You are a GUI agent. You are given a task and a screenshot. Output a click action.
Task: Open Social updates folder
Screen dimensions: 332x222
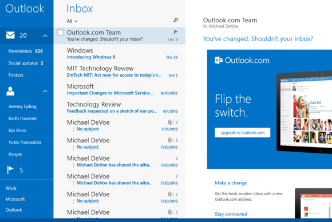(x=26, y=63)
